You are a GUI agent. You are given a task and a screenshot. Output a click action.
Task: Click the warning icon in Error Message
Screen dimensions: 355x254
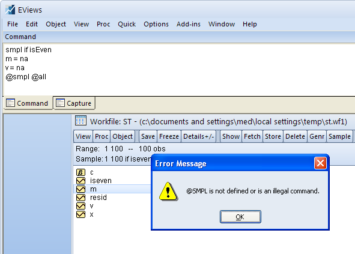(168, 192)
